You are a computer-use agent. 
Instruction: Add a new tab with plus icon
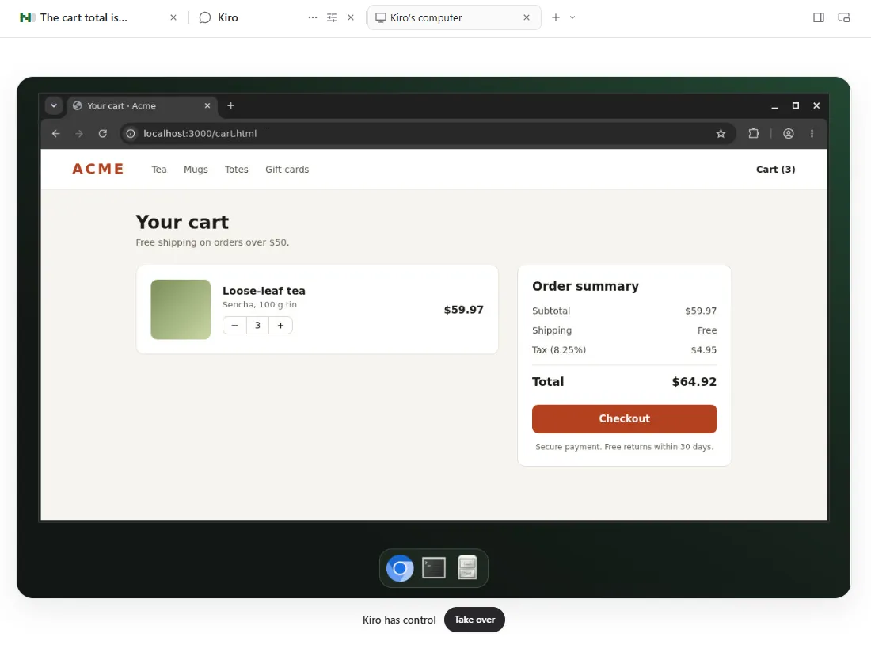tap(556, 17)
